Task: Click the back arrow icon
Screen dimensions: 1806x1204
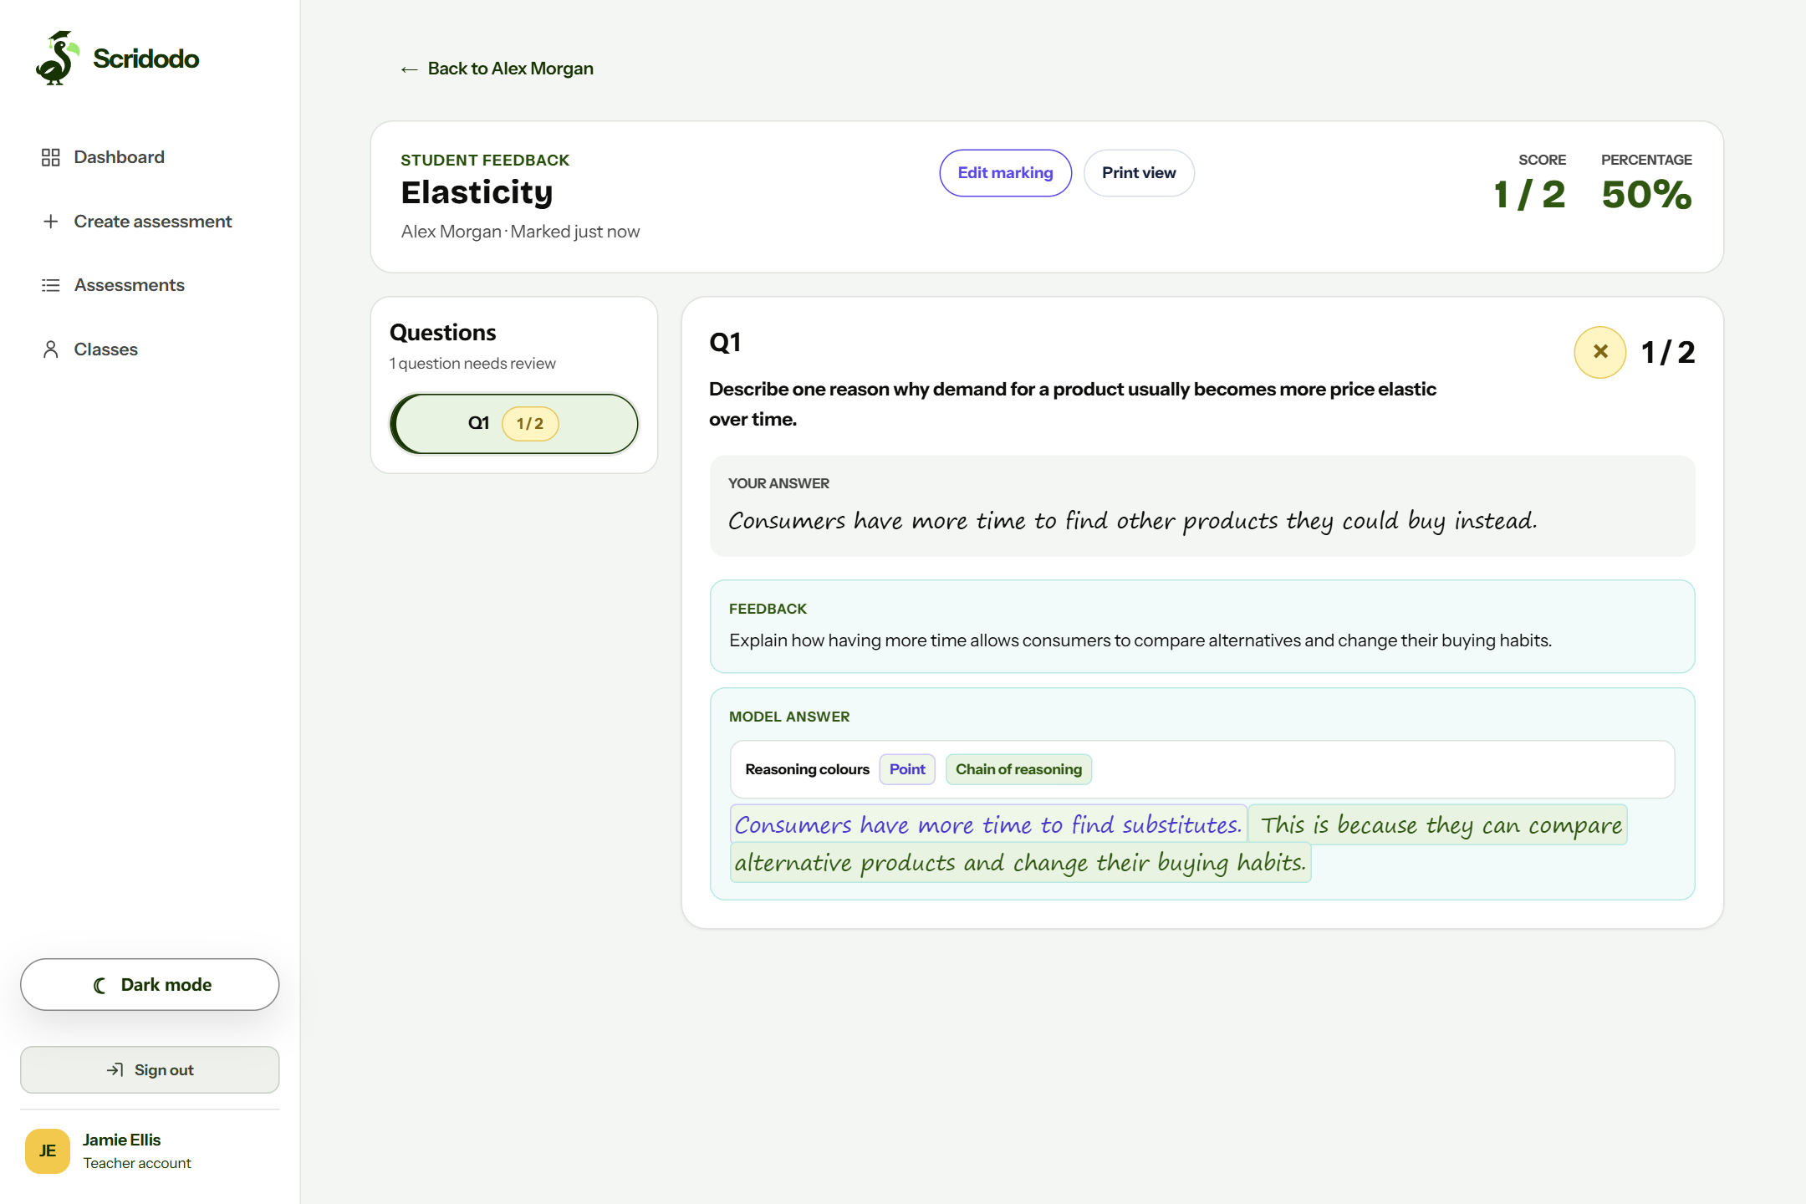Action: [409, 69]
